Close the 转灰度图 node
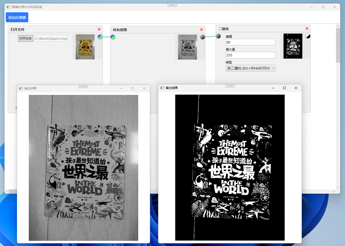 point(202,30)
